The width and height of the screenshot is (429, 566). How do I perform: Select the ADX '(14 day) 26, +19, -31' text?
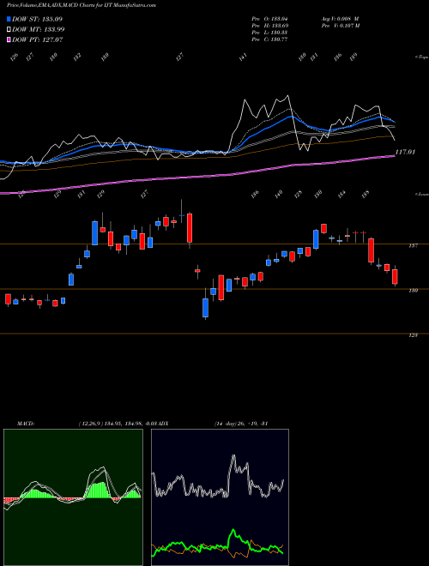pyautogui.click(x=240, y=424)
